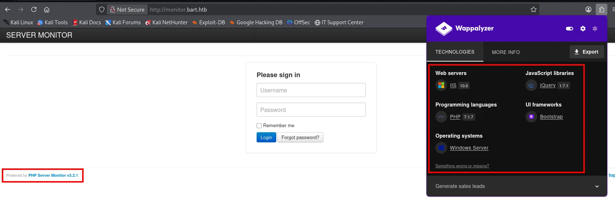Image resolution: width=615 pixels, height=209 pixels.
Task: Click the shield tracking protection icon
Action: [x=102, y=9]
